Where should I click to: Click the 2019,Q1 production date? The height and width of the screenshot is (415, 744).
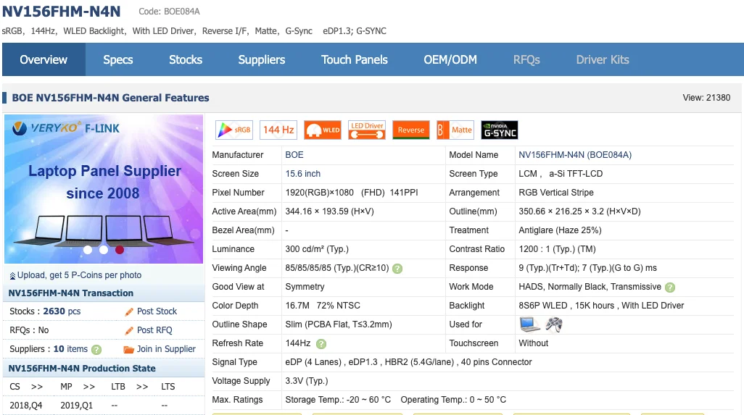[x=76, y=406]
